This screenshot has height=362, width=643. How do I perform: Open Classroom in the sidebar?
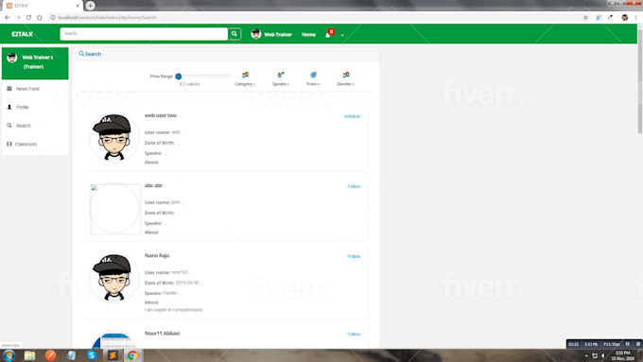tap(26, 144)
